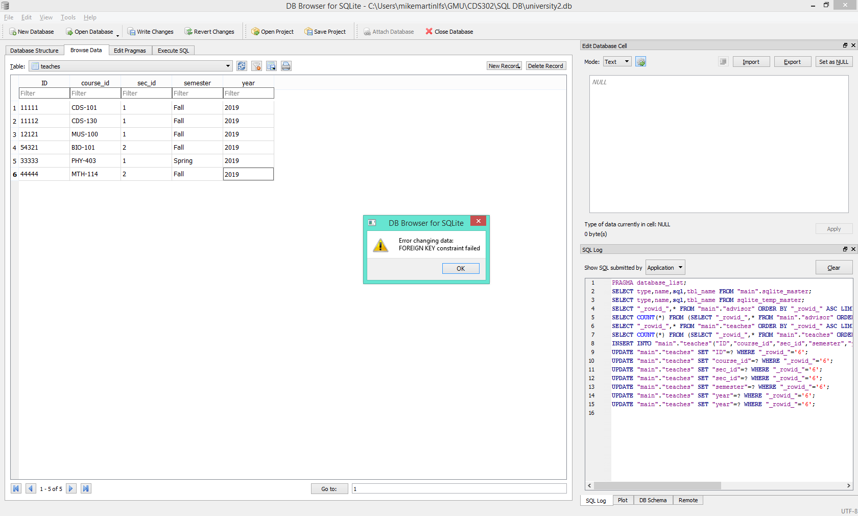Jump to the first record page
This screenshot has height=516, width=858.
click(16, 488)
